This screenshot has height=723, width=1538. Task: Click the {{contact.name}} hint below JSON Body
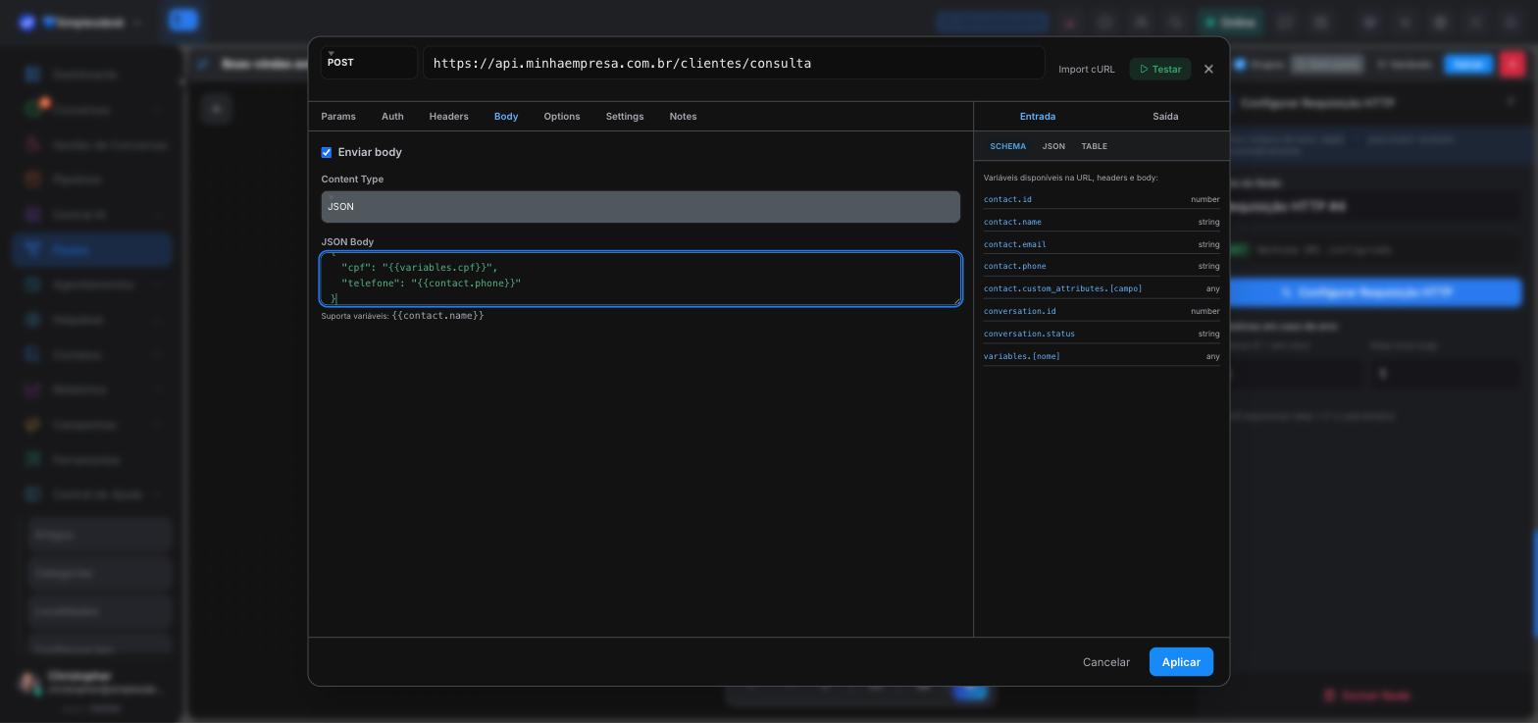click(x=437, y=316)
